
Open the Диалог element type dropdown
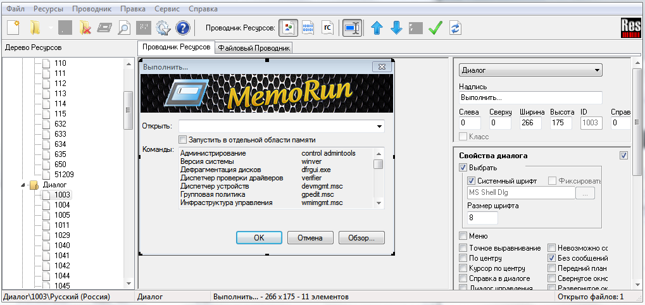[530, 70]
